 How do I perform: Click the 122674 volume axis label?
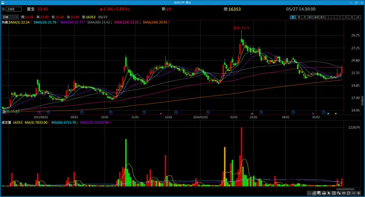[354, 127]
